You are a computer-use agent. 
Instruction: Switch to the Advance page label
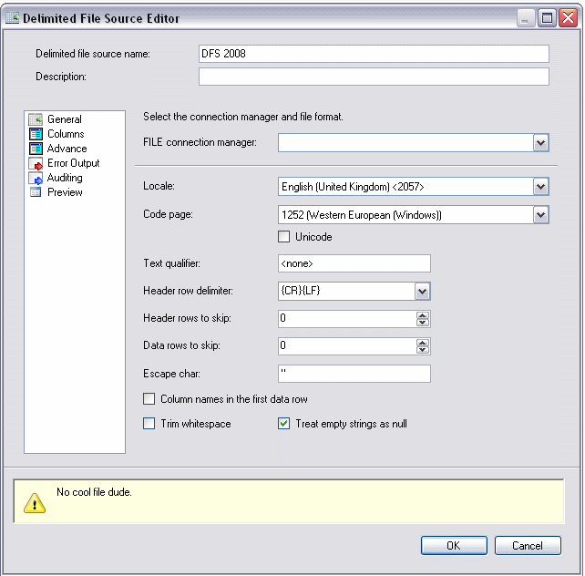tap(67, 149)
